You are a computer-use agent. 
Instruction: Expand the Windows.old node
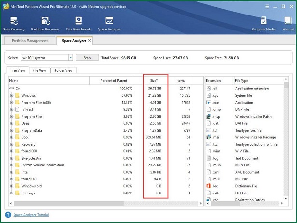pos(12,186)
